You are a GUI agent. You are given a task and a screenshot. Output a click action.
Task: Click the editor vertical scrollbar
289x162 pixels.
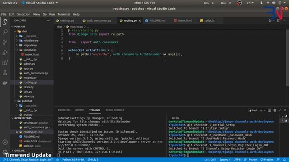click(288, 57)
